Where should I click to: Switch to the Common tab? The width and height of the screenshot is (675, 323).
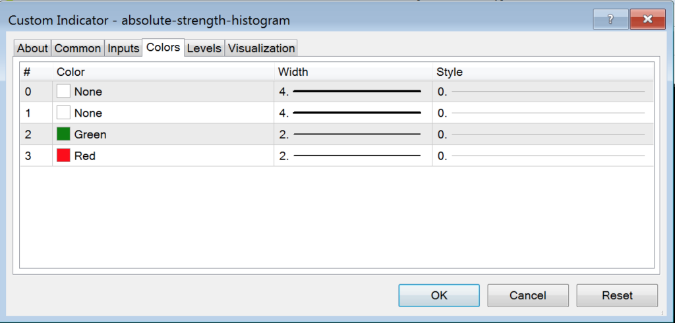point(78,48)
